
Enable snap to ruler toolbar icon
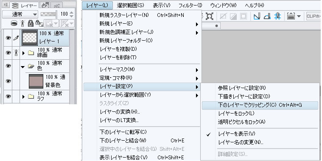point(257,16)
